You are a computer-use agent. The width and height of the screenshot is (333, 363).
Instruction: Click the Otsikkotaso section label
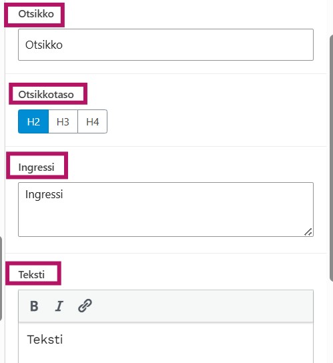point(46,95)
